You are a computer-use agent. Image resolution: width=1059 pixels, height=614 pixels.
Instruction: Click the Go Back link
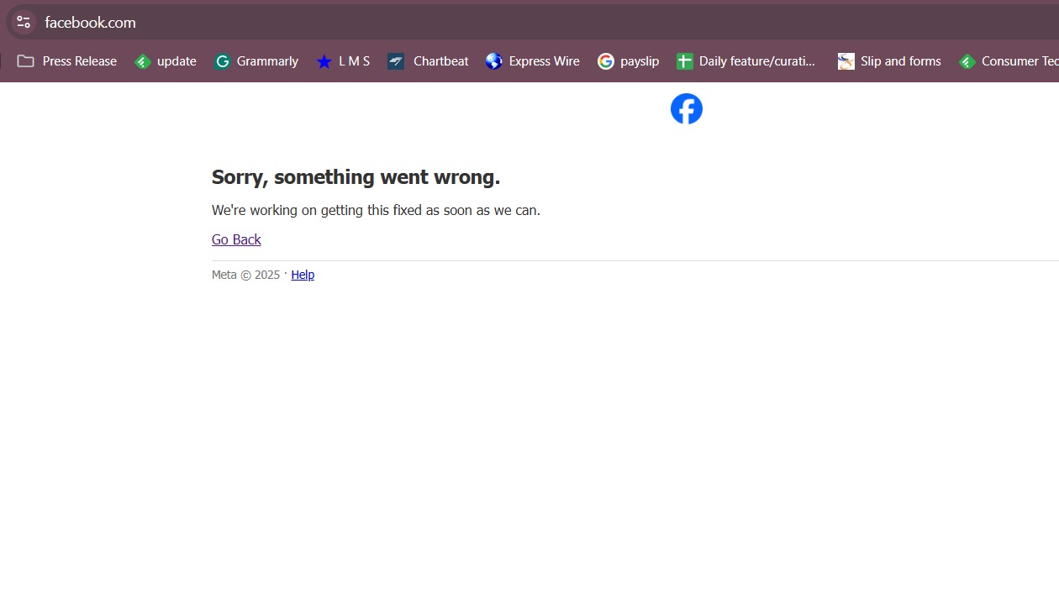(x=236, y=239)
